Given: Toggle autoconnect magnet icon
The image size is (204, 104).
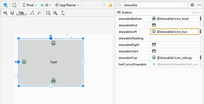Looking at the screenshot, I should click(12, 13).
